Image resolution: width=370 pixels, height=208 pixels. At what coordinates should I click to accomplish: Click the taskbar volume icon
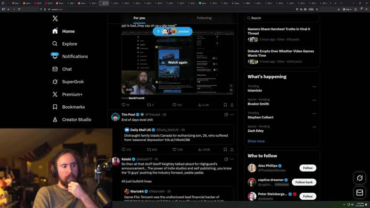352,205
